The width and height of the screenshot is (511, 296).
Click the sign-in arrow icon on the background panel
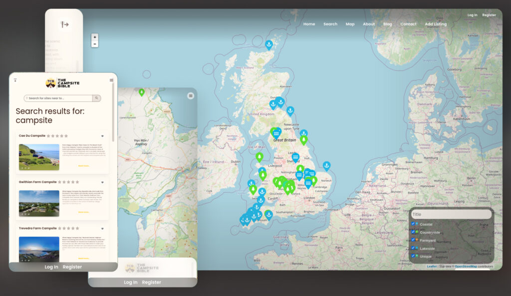coord(65,24)
